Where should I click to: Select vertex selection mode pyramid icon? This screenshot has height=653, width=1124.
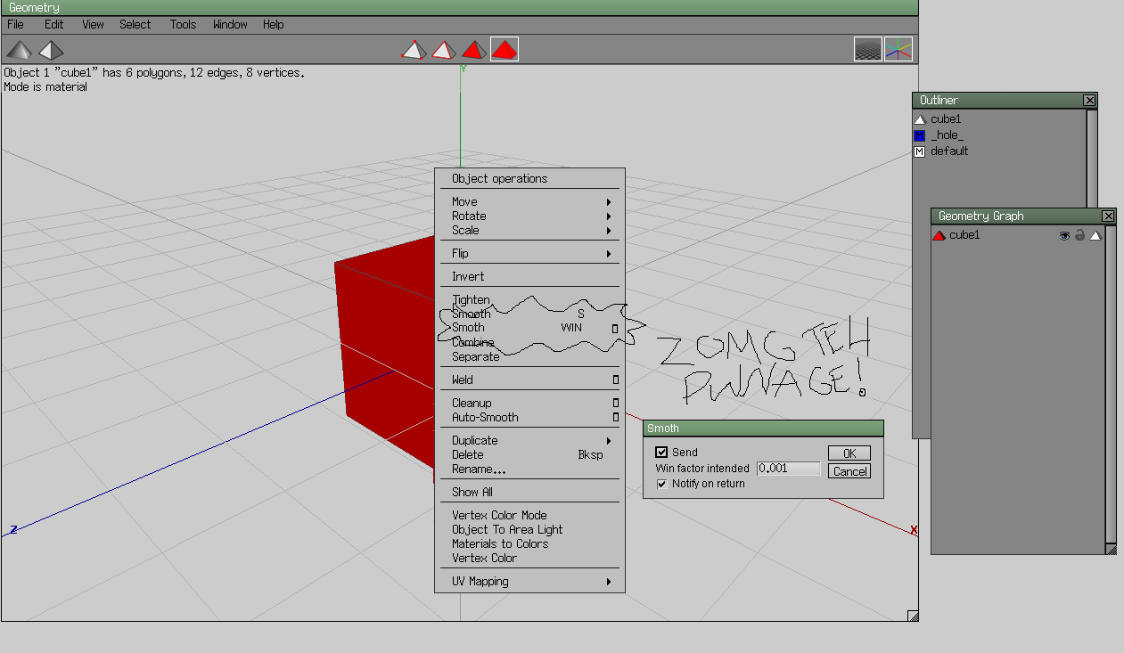point(413,49)
